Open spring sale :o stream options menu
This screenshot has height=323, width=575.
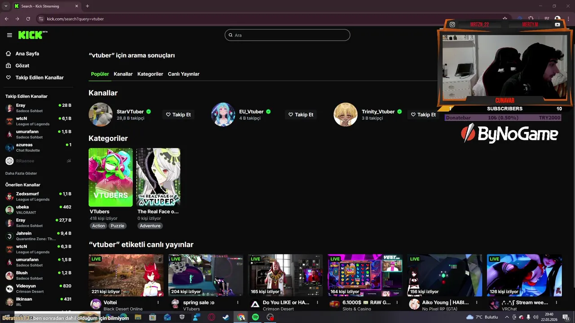tap(238, 303)
